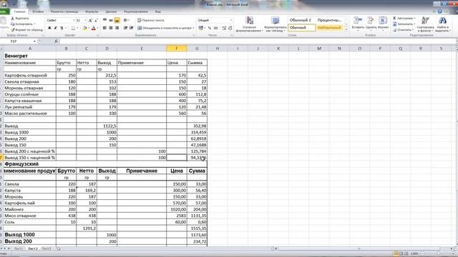Open the text orientation options
Screen dimensions: 458x257
click(x=126, y=21)
